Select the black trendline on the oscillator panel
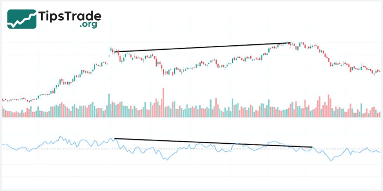Image resolution: width=383 pixels, height=191 pixels. 213,143
